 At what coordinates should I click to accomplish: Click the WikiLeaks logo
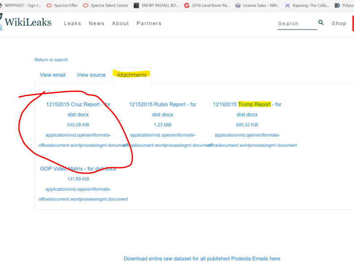pos(26,22)
